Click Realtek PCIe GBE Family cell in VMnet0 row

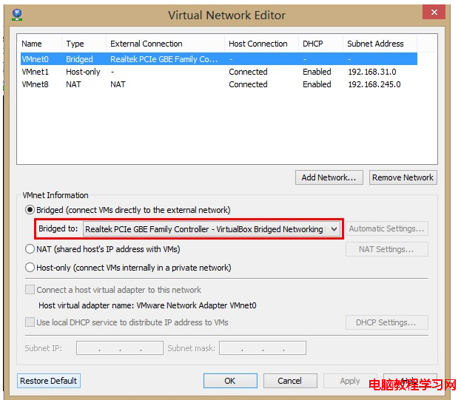pyautogui.click(x=164, y=59)
